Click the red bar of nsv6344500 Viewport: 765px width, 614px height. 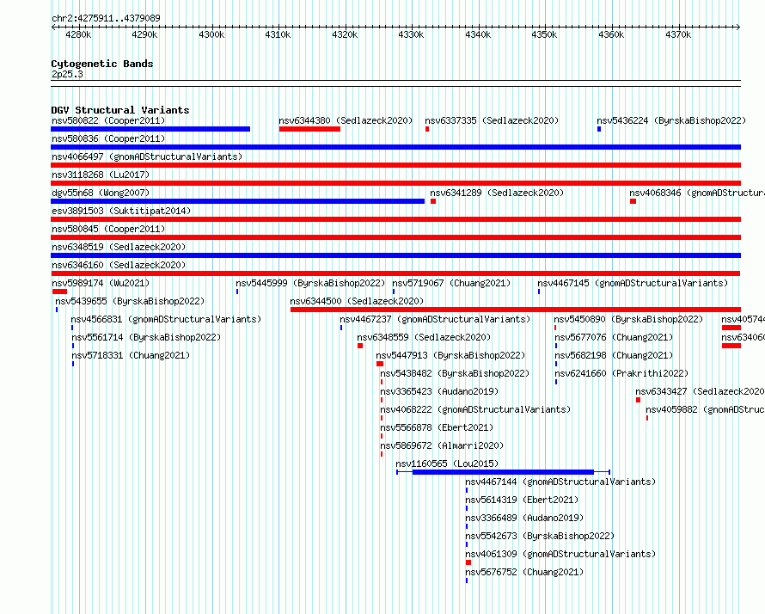point(516,310)
